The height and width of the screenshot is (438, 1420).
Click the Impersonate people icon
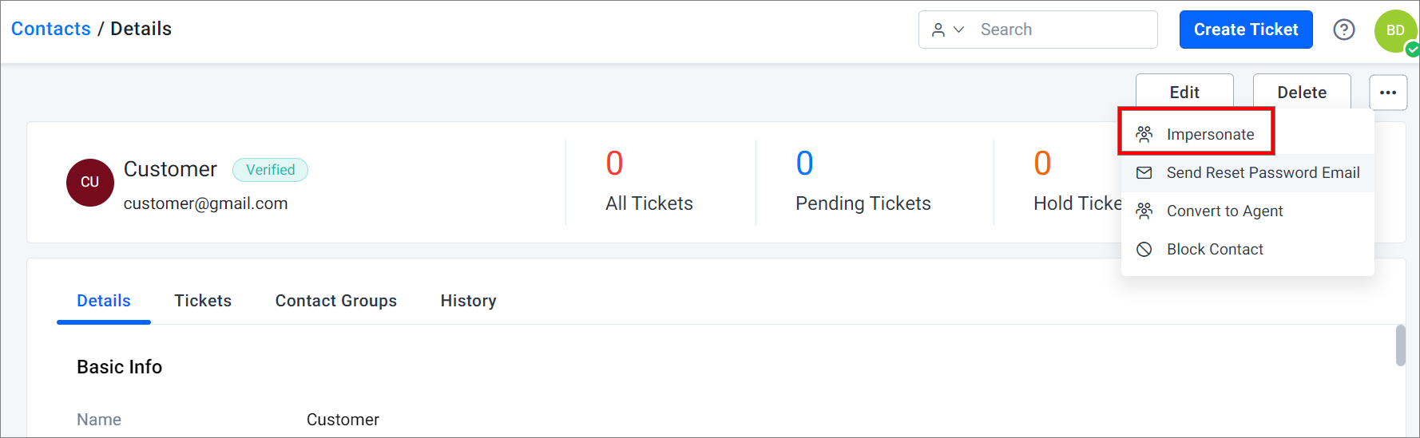(1144, 134)
